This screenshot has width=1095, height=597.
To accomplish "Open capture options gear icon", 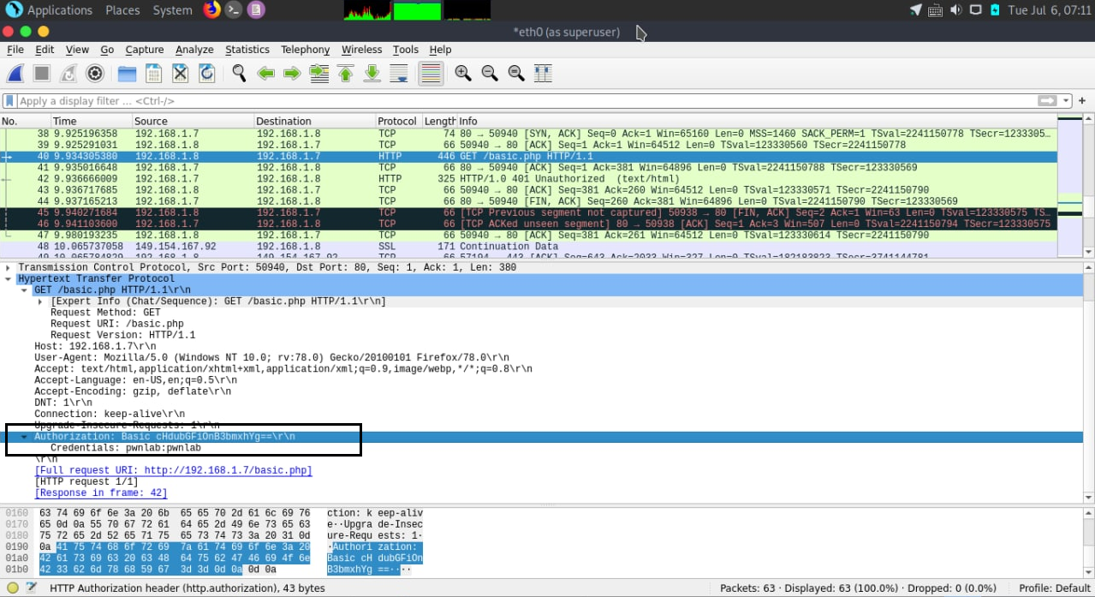I will coord(95,74).
